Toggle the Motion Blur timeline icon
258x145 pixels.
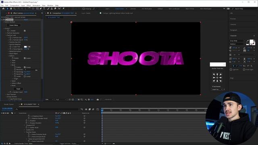pyautogui.click(x=93, y=109)
